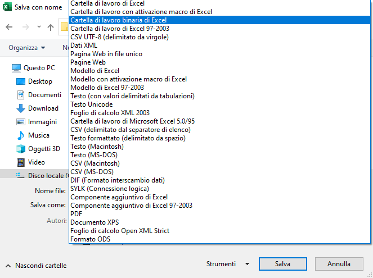The width and height of the screenshot is (373, 278).
Task: Select CSV (delimitato dal separatore di elenco)
Action: [x=219, y=130]
